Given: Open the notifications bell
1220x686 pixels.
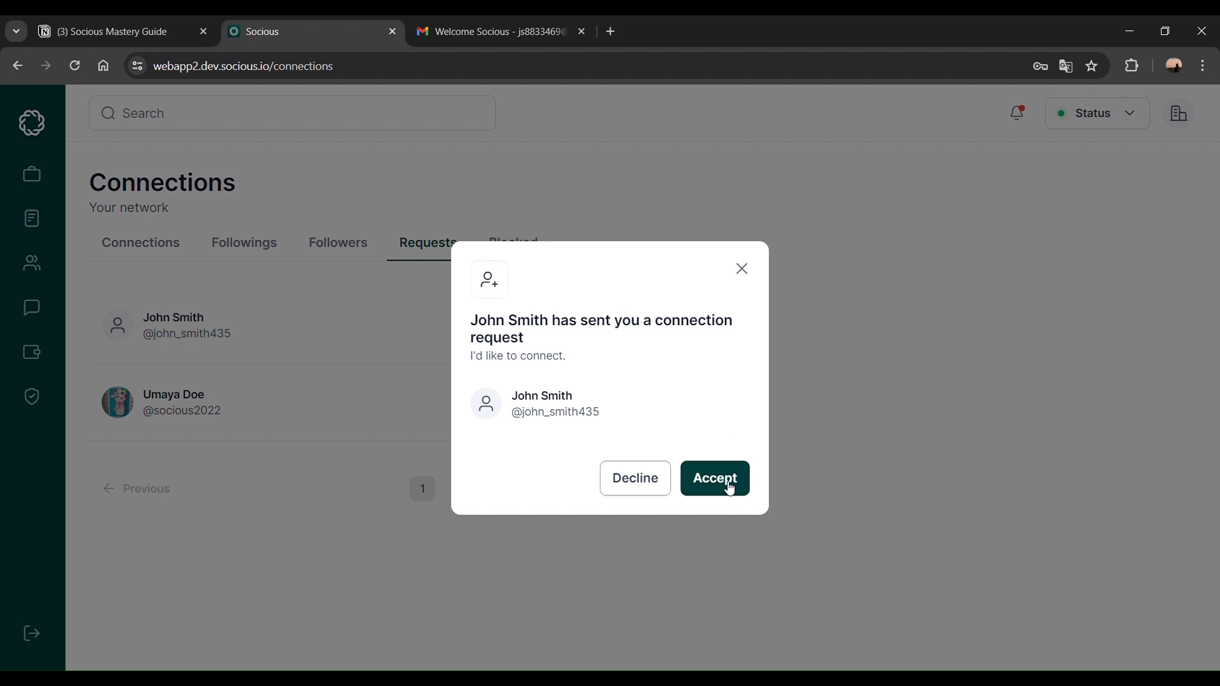Looking at the screenshot, I should (1017, 113).
